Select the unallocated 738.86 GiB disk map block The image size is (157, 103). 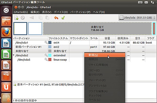coord(97,28)
